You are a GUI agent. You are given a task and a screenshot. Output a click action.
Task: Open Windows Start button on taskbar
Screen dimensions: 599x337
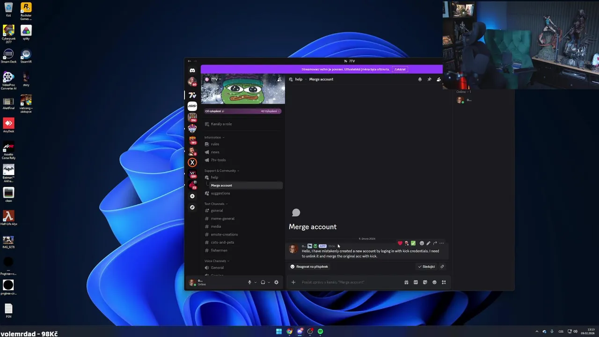click(x=279, y=331)
